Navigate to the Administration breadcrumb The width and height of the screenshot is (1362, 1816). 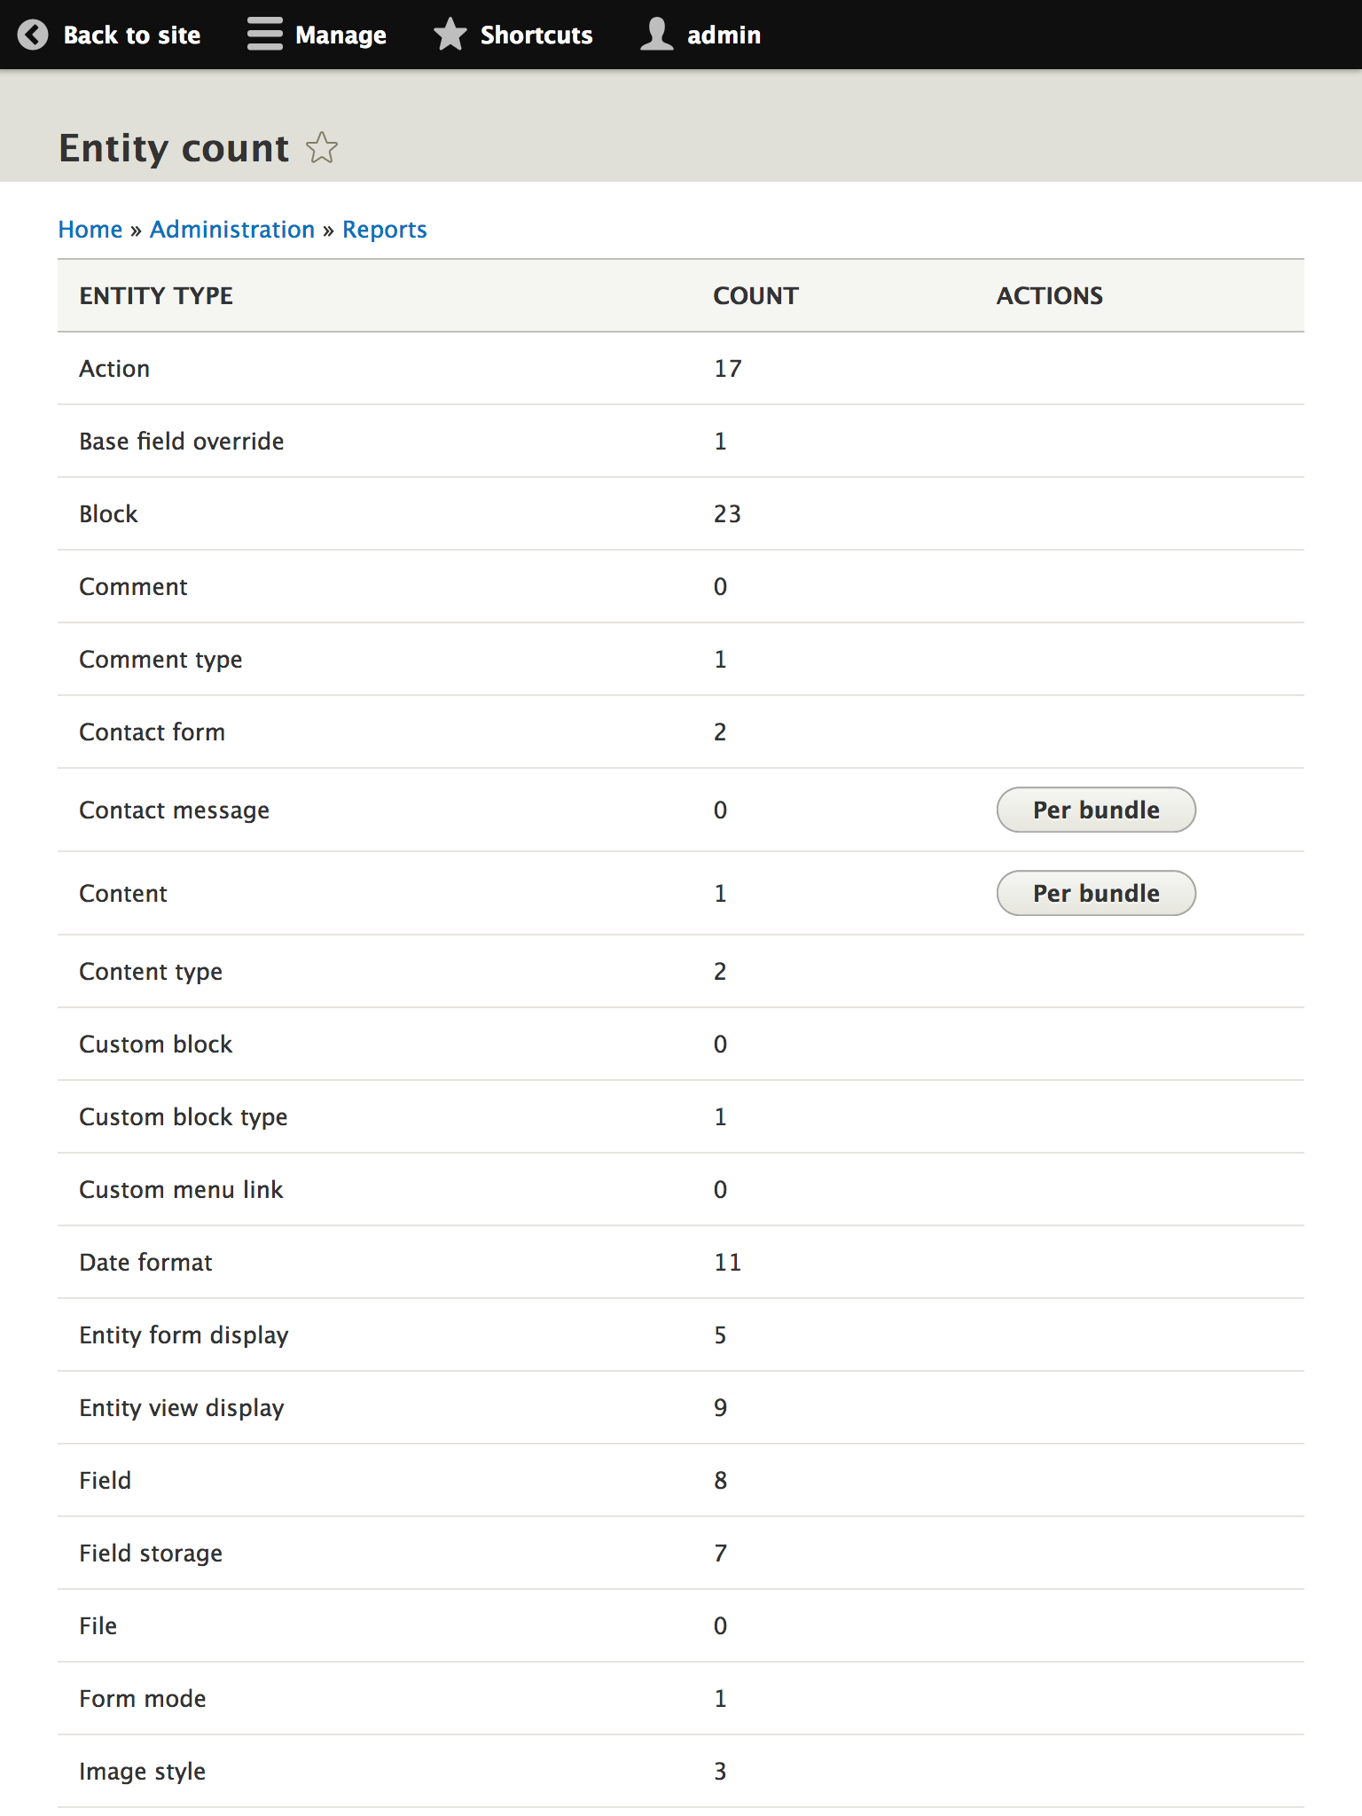[x=231, y=229]
